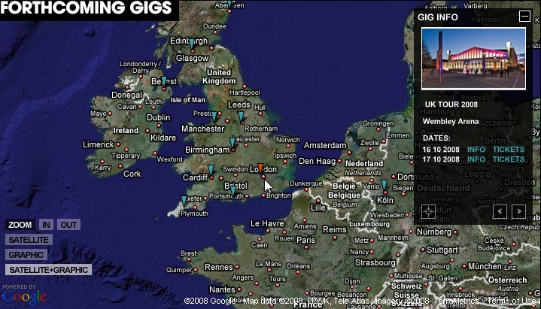Select the Belfast gig marker
The height and width of the screenshot is (309, 541).
point(164,81)
